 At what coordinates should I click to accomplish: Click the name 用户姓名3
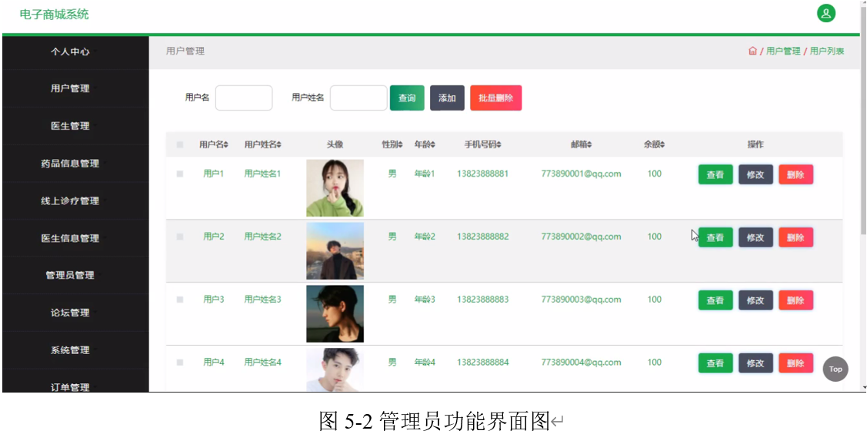[x=262, y=300]
